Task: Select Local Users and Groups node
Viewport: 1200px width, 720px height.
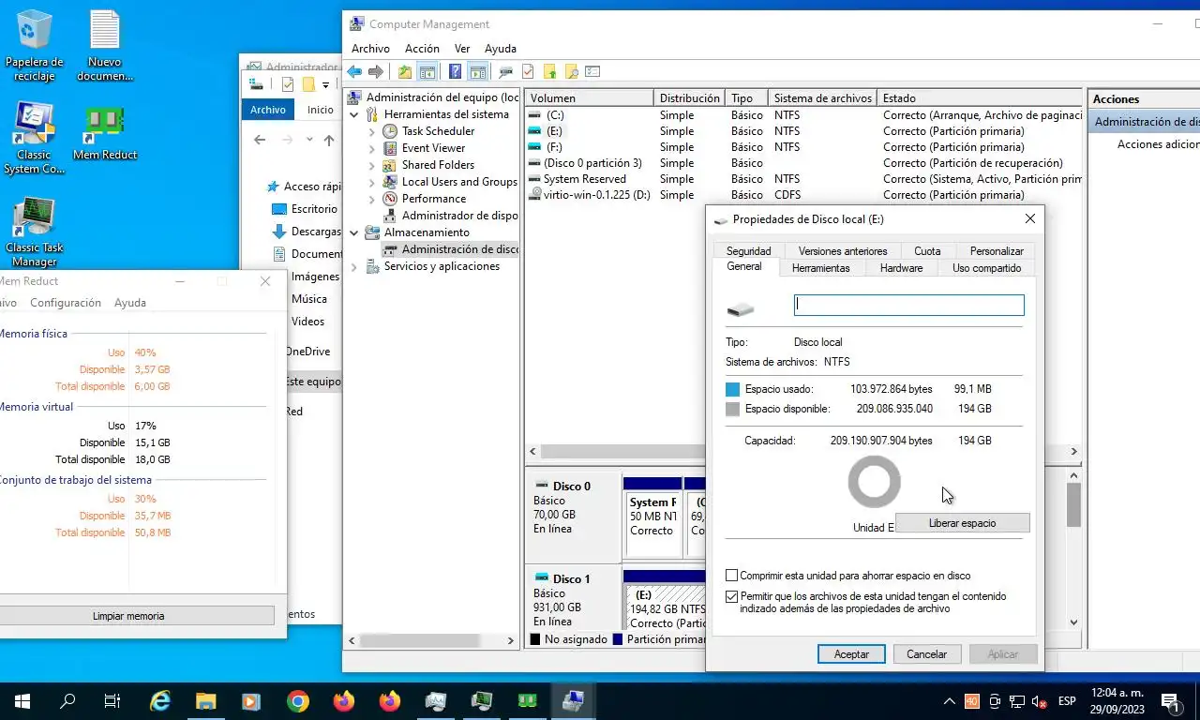Action: point(459,182)
